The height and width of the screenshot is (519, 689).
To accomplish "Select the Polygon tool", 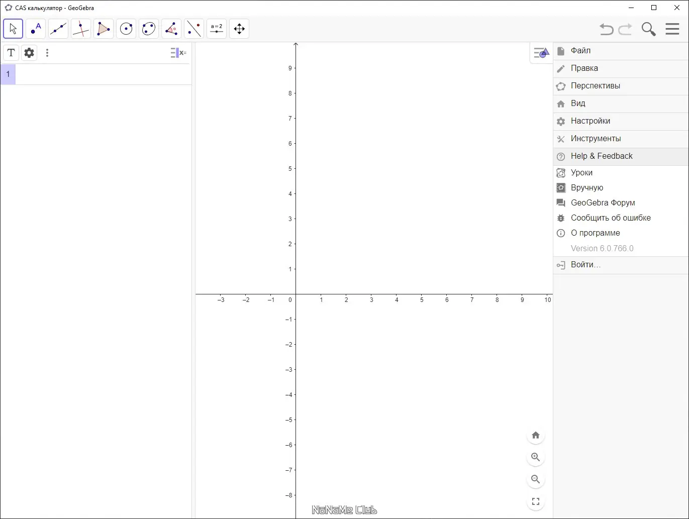I will 104,29.
